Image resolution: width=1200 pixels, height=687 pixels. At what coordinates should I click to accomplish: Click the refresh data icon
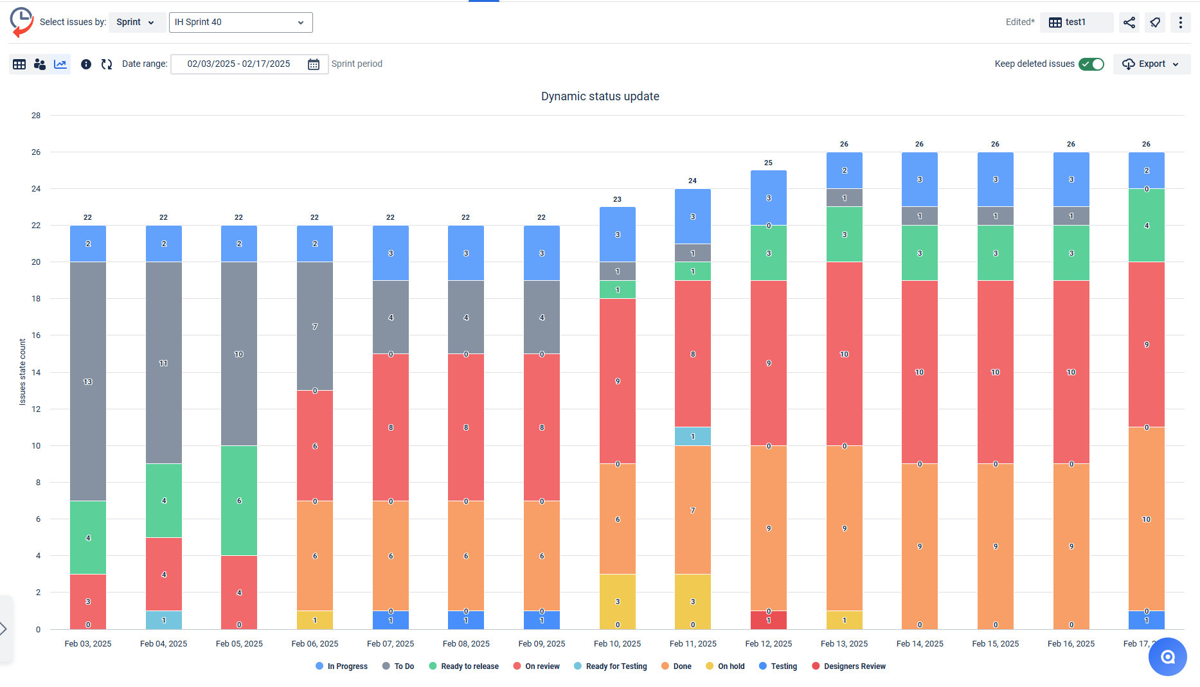[107, 64]
